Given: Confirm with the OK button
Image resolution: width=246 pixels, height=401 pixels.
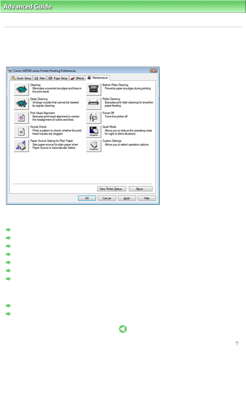Looking at the screenshot, I should point(87,198).
